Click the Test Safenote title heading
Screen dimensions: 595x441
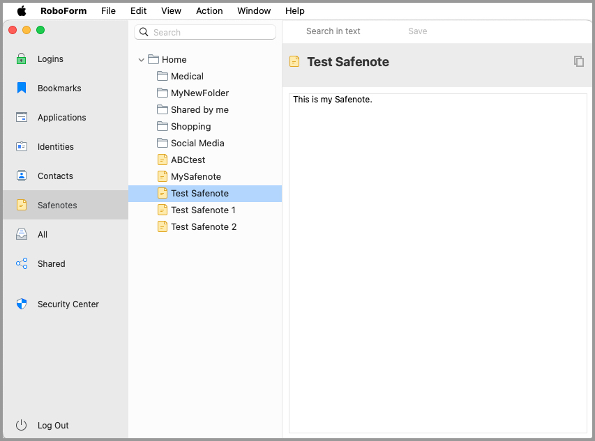[x=348, y=62]
